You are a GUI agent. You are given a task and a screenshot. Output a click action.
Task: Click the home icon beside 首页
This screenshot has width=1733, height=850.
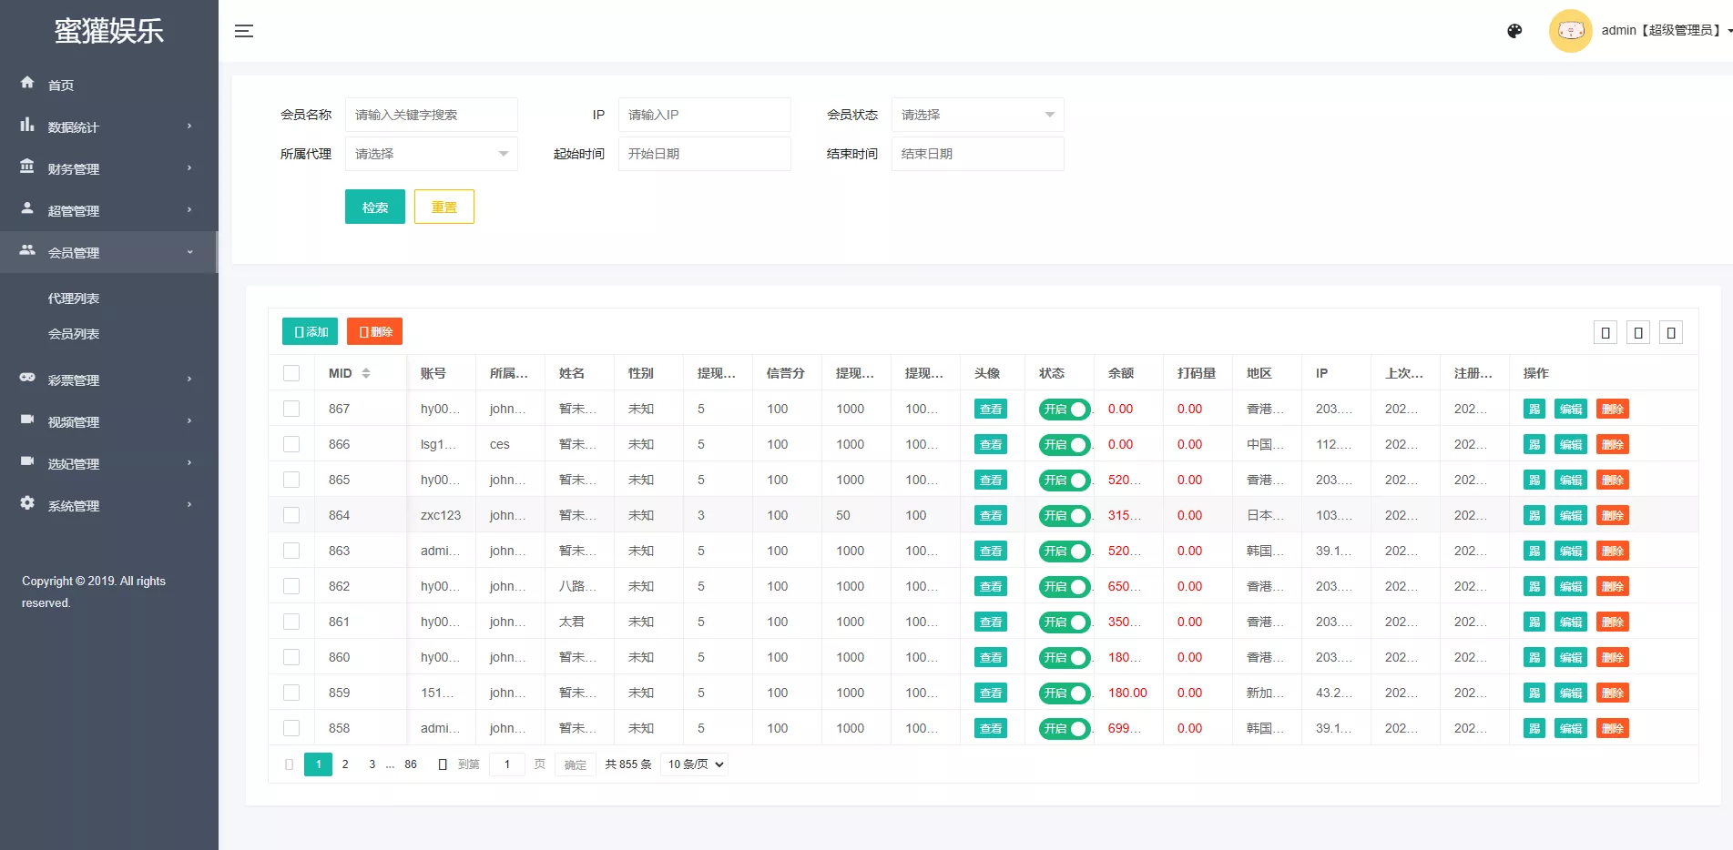point(27,83)
